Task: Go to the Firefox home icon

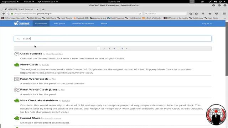Action: [x=210, y=14]
